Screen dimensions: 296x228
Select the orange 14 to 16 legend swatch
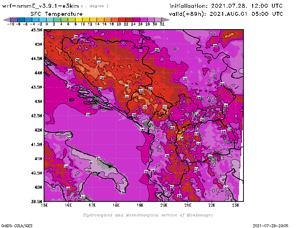pos(100,20)
